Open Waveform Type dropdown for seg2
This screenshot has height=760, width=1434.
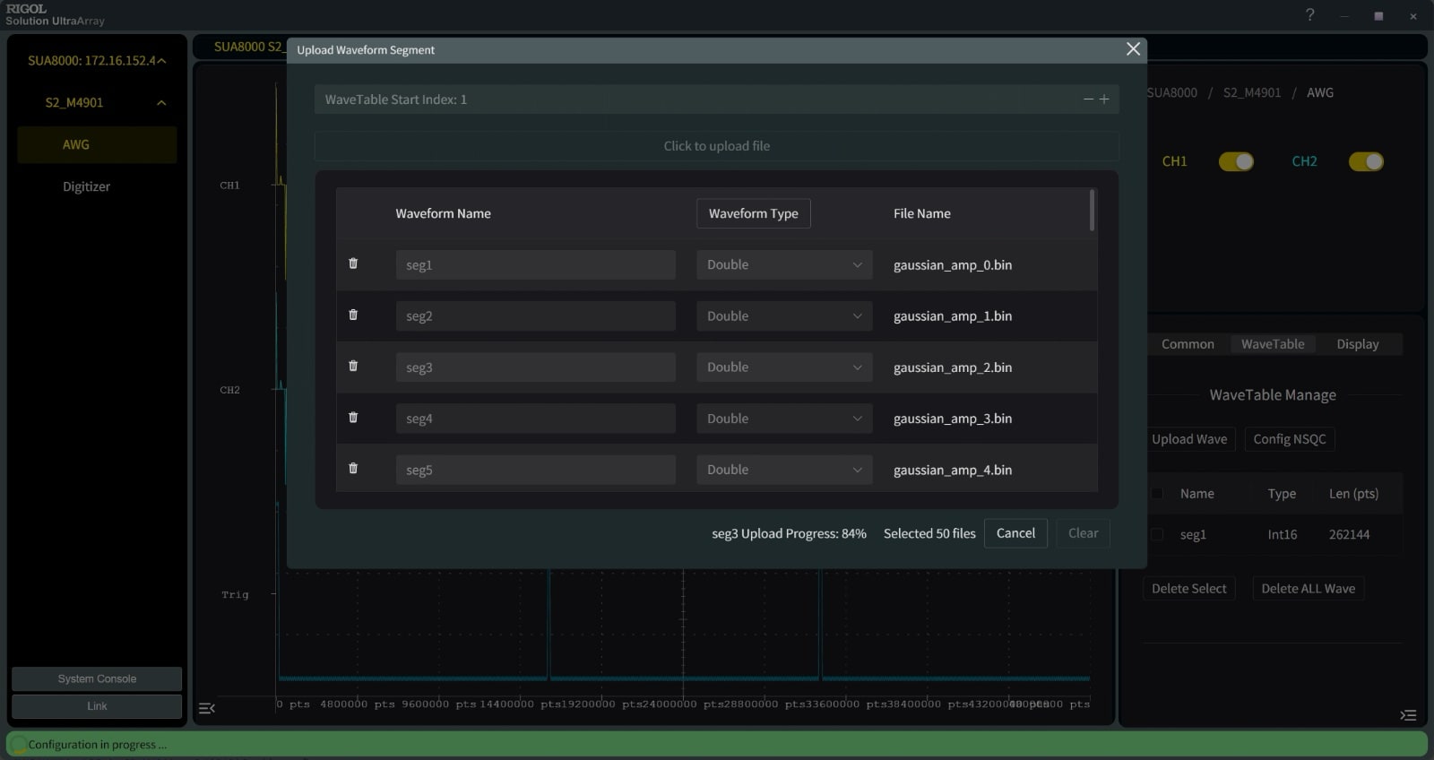point(784,315)
